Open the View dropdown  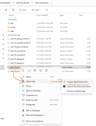pos(36,10)
